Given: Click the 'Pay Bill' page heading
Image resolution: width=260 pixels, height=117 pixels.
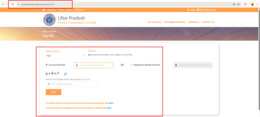Looking at the screenshot, I should point(48,36).
